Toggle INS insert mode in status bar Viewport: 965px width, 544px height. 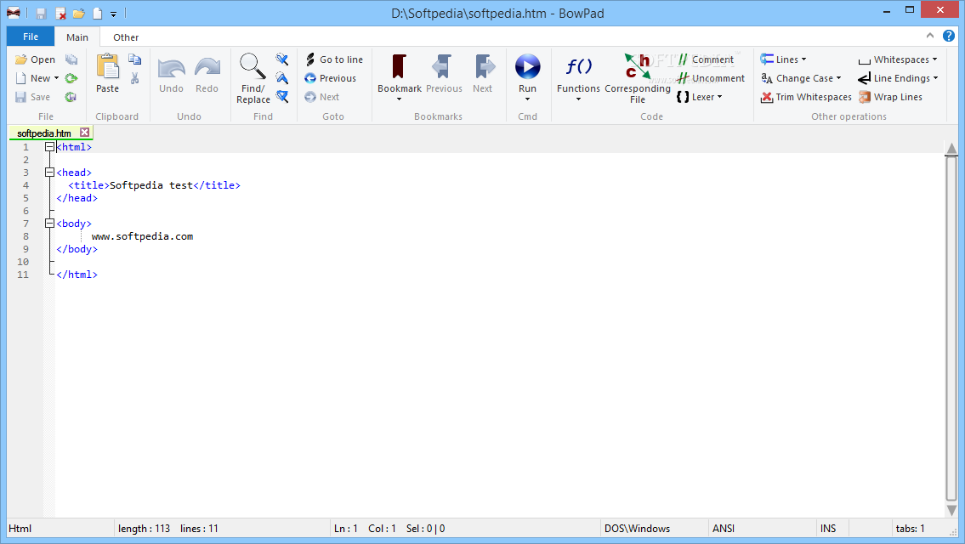pos(828,529)
